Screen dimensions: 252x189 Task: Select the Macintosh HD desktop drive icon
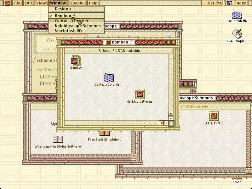237,15
